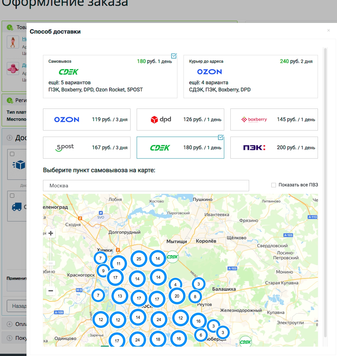Viewport: 337px width, 356px height.
Task: Open cluster 3 above the Балашиха label
Action: click(199, 284)
